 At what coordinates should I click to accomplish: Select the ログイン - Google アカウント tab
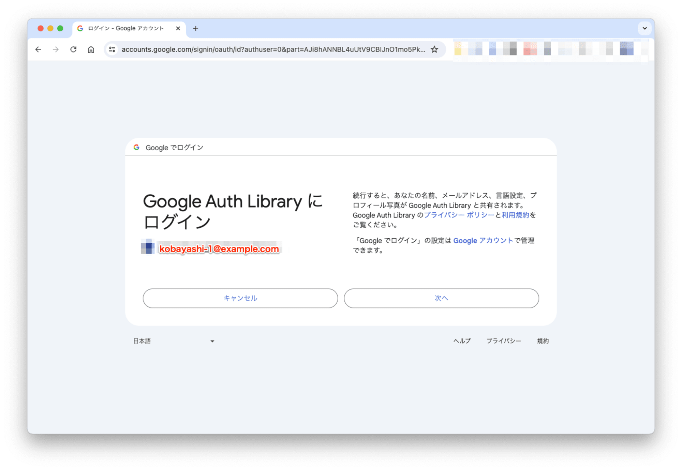tap(129, 28)
